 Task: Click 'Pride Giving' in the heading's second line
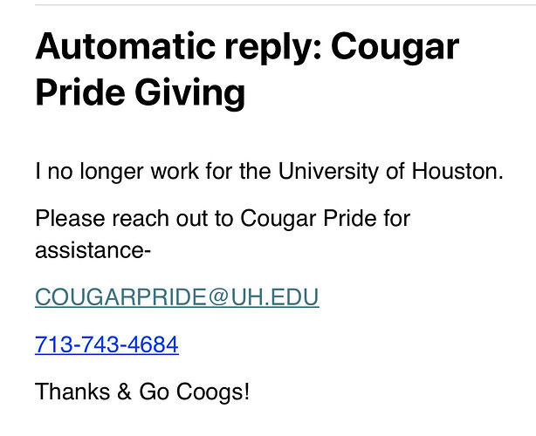[141, 92]
